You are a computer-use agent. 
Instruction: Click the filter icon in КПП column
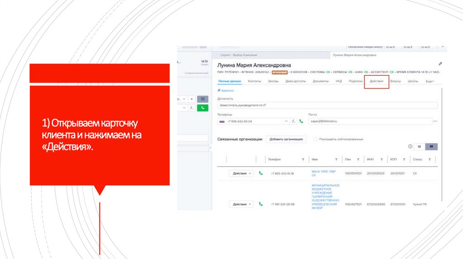(x=404, y=159)
